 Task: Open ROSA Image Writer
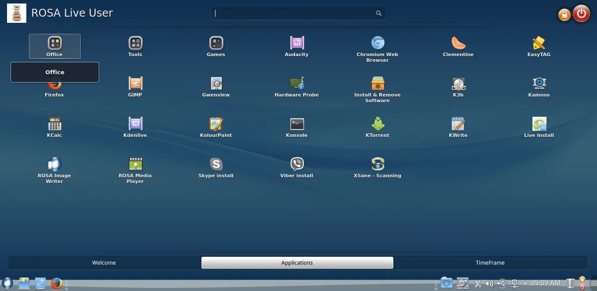coord(54,170)
